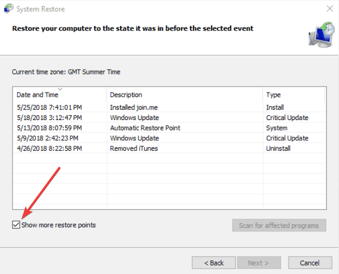
Task: Click the Uninstall type cell for iTunes
Action: (x=278, y=149)
